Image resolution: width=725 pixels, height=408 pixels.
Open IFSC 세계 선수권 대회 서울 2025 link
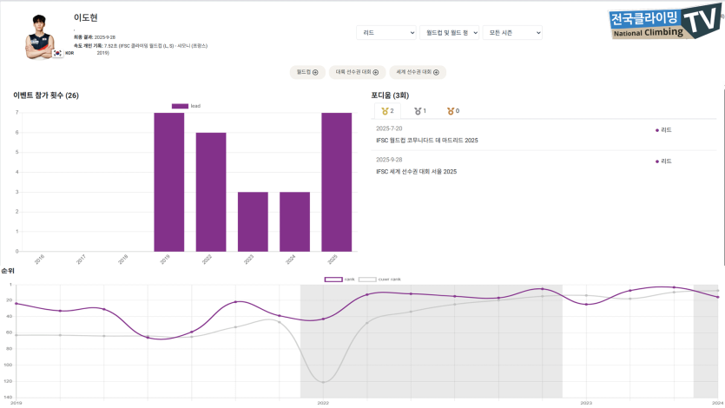click(x=416, y=171)
